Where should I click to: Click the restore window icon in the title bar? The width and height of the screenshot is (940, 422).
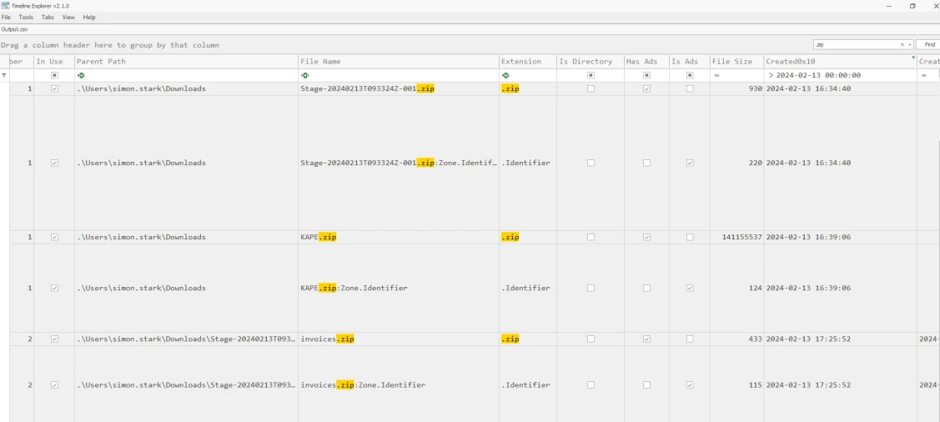tap(912, 5)
